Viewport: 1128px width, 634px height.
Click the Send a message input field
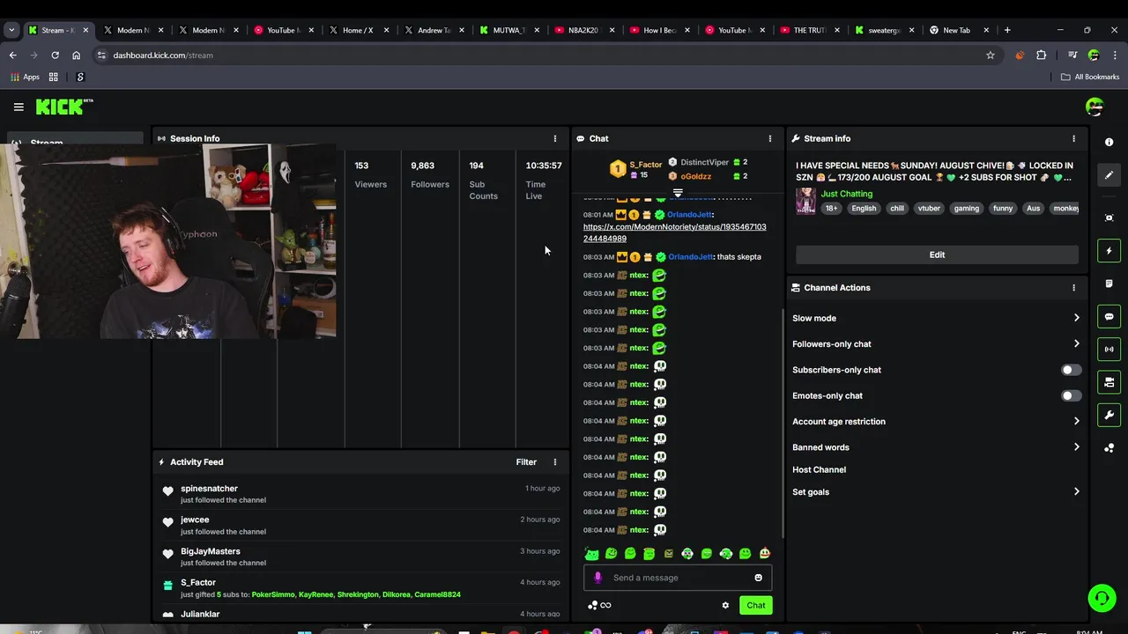[678, 578]
